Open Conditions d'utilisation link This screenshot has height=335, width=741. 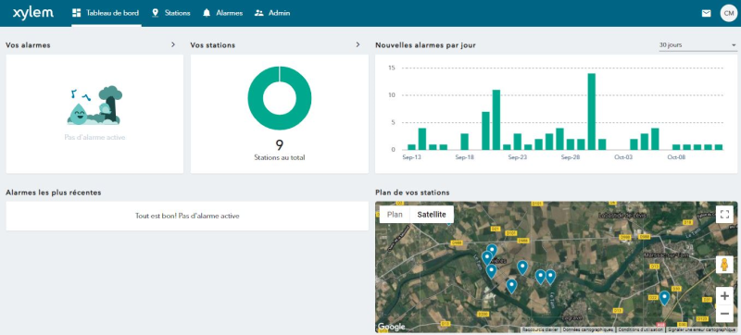640,329
